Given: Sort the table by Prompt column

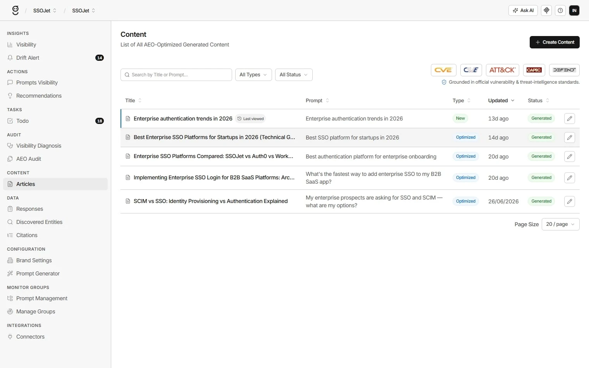Looking at the screenshot, I should coord(317,100).
